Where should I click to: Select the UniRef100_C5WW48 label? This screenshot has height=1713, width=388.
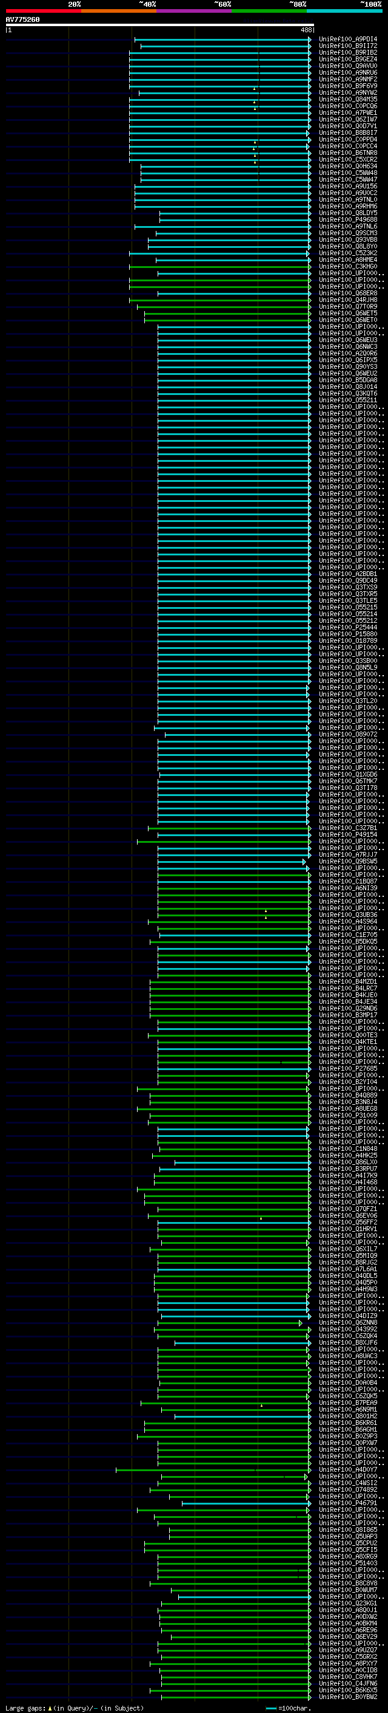pos(347,173)
